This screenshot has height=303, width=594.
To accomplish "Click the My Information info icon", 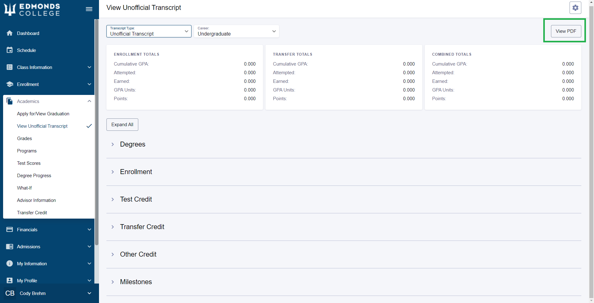I will click(x=10, y=263).
